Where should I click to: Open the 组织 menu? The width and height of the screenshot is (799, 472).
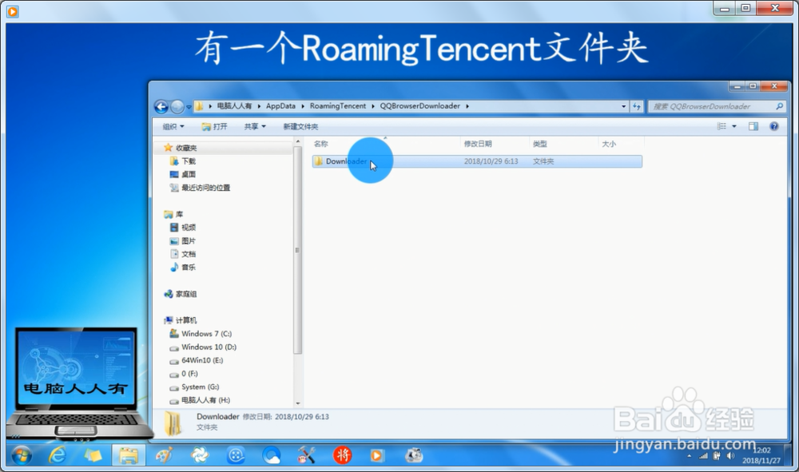coord(173,126)
